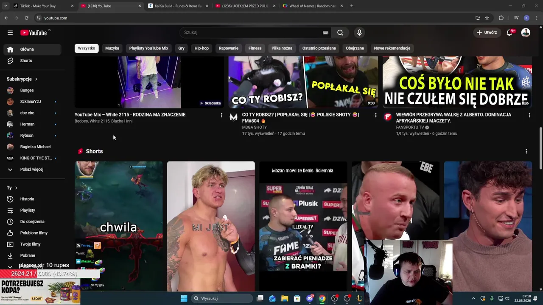Image resolution: width=543 pixels, height=305 pixels.
Task: Open Historia in sidebar
Action: 32,199
